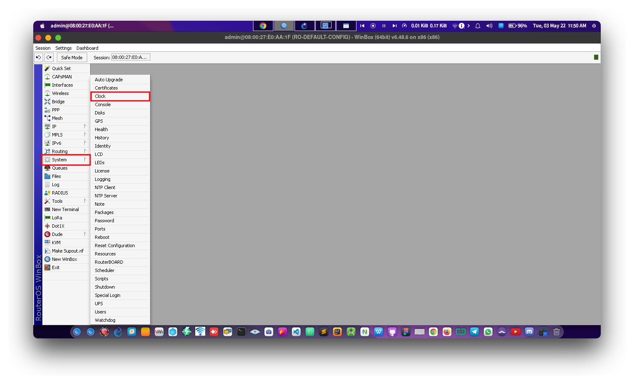Open the Files sidebar entry
Image resolution: width=634 pixels, height=384 pixels.
(x=57, y=176)
